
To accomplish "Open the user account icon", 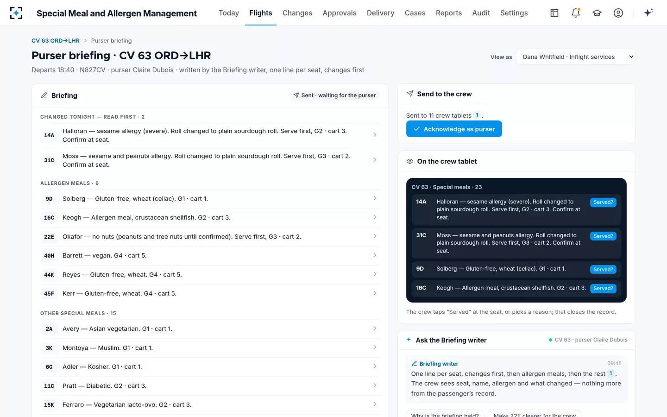I will (618, 13).
